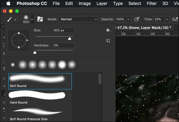This screenshot has width=179, height=122.
Task: Open the Filter menu
Action: point(152,3)
